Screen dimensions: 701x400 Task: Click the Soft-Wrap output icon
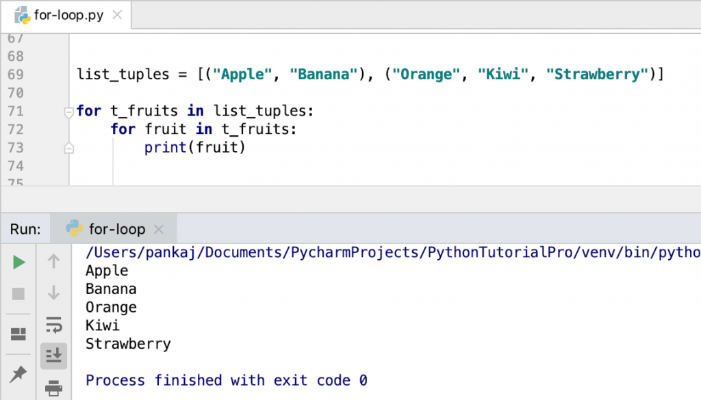coord(54,325)
